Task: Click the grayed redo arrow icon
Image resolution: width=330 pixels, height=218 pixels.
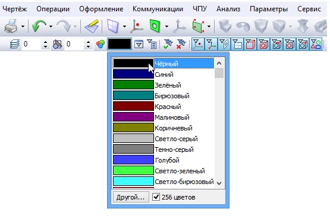Action: click(64, 26)
